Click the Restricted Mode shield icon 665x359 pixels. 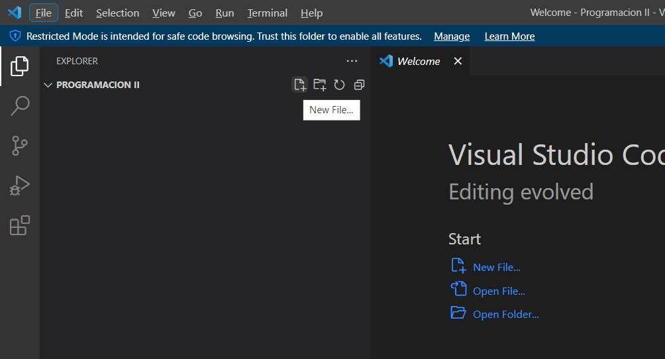tap(15, 36)
